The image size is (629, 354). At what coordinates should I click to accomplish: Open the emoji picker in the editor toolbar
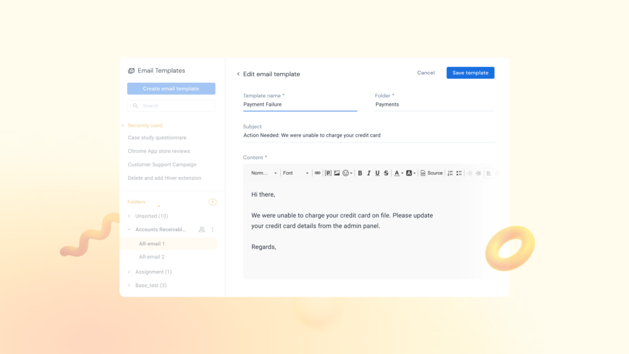click(346, 173)
